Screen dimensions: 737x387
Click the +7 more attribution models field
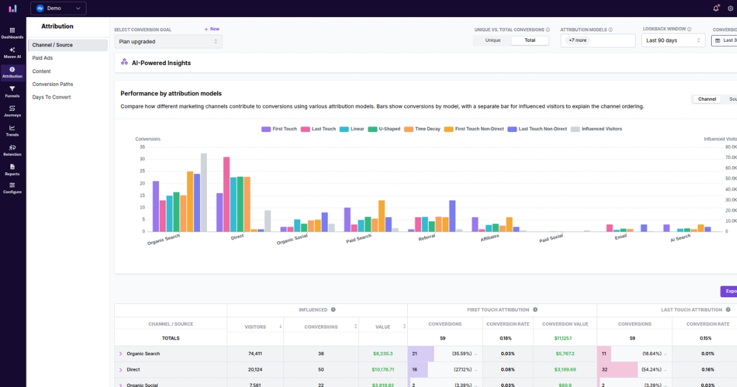point(598,41)
